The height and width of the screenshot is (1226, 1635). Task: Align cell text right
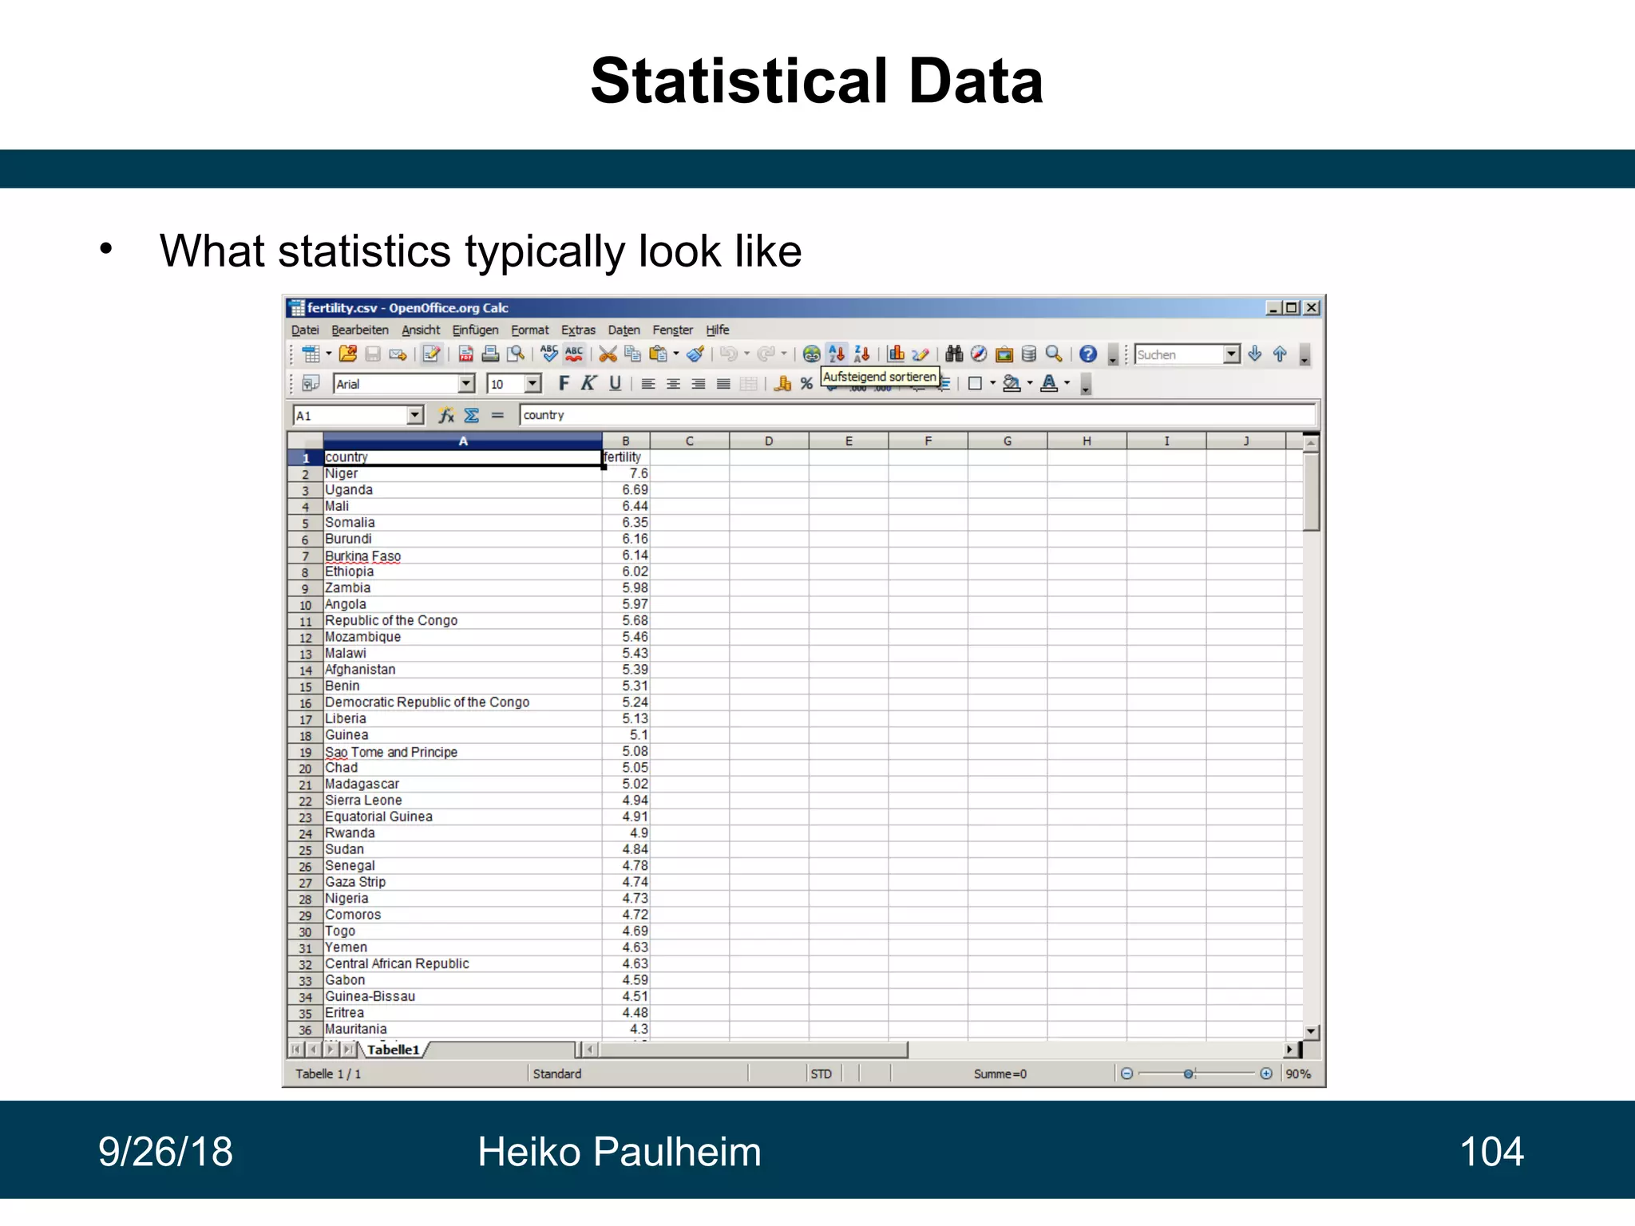(699, 384)
